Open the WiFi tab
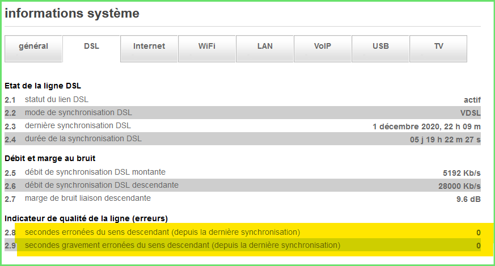 (x=207, y=47)
